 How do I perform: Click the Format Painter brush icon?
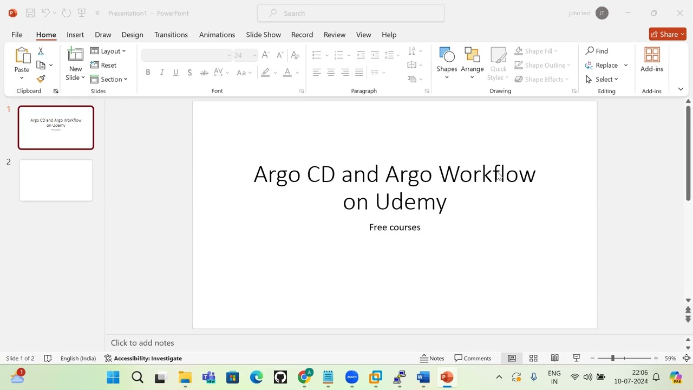[41, 79]
